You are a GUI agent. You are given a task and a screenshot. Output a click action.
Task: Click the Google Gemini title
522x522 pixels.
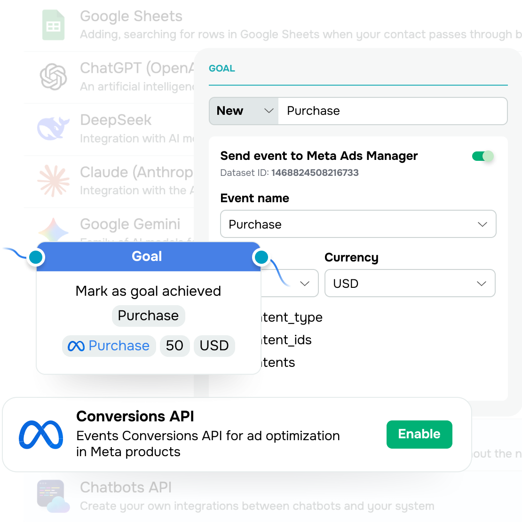click(130, 224)
